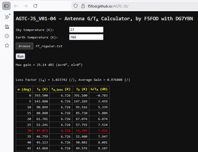Click the Sky temperature input field
This screenshot has width=198, height=152.
pyautogui.click(x=86, y=30)
